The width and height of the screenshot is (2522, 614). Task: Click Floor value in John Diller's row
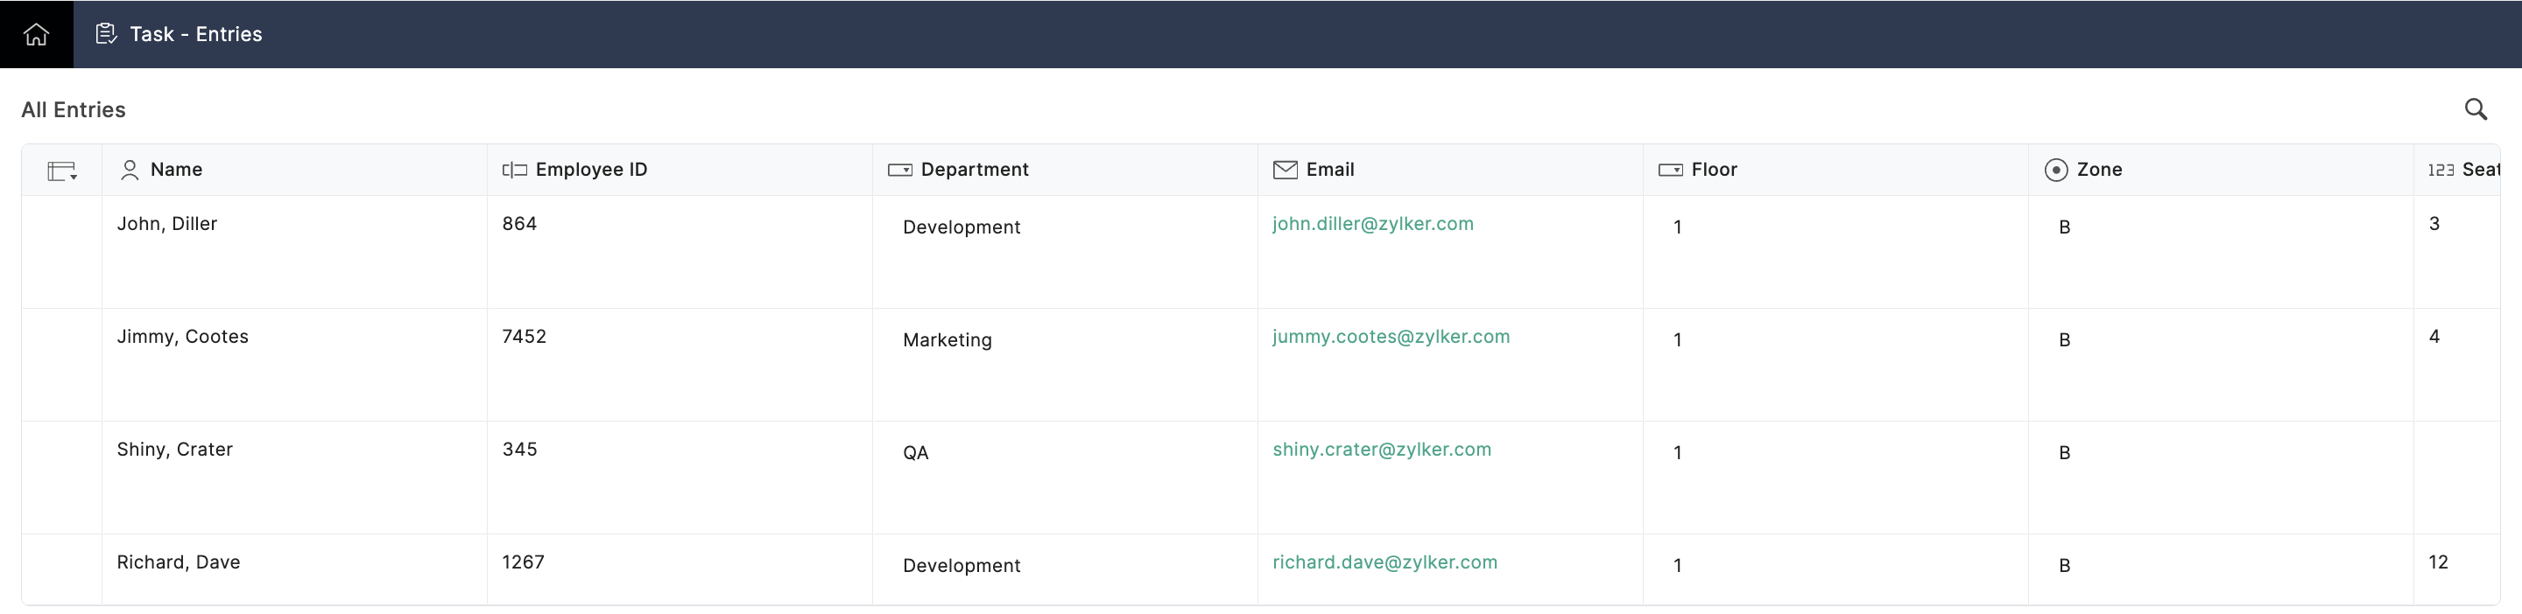pos(1677,227)
